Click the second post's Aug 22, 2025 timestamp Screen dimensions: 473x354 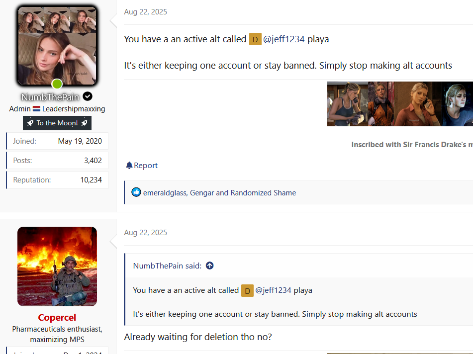point(145,233)
